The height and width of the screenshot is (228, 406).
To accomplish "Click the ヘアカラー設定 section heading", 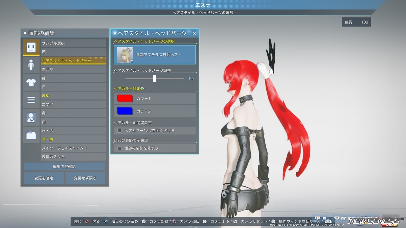I will 127,88.
